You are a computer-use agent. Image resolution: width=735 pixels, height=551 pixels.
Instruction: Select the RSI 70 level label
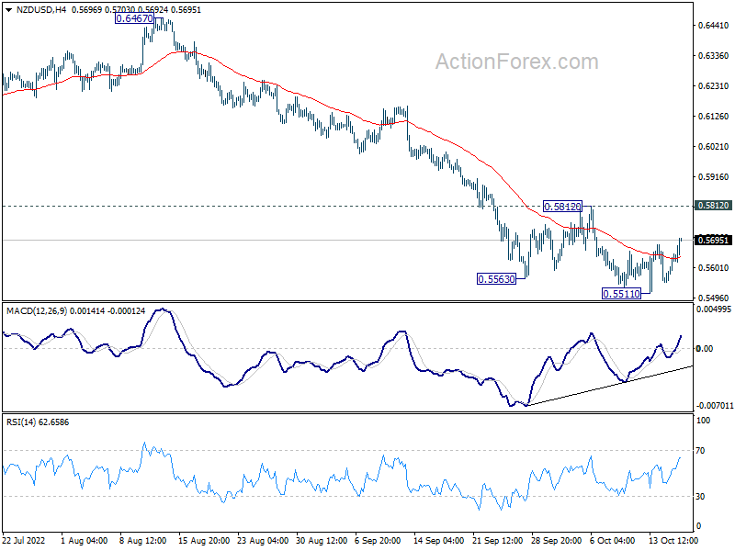click(700, 451)
